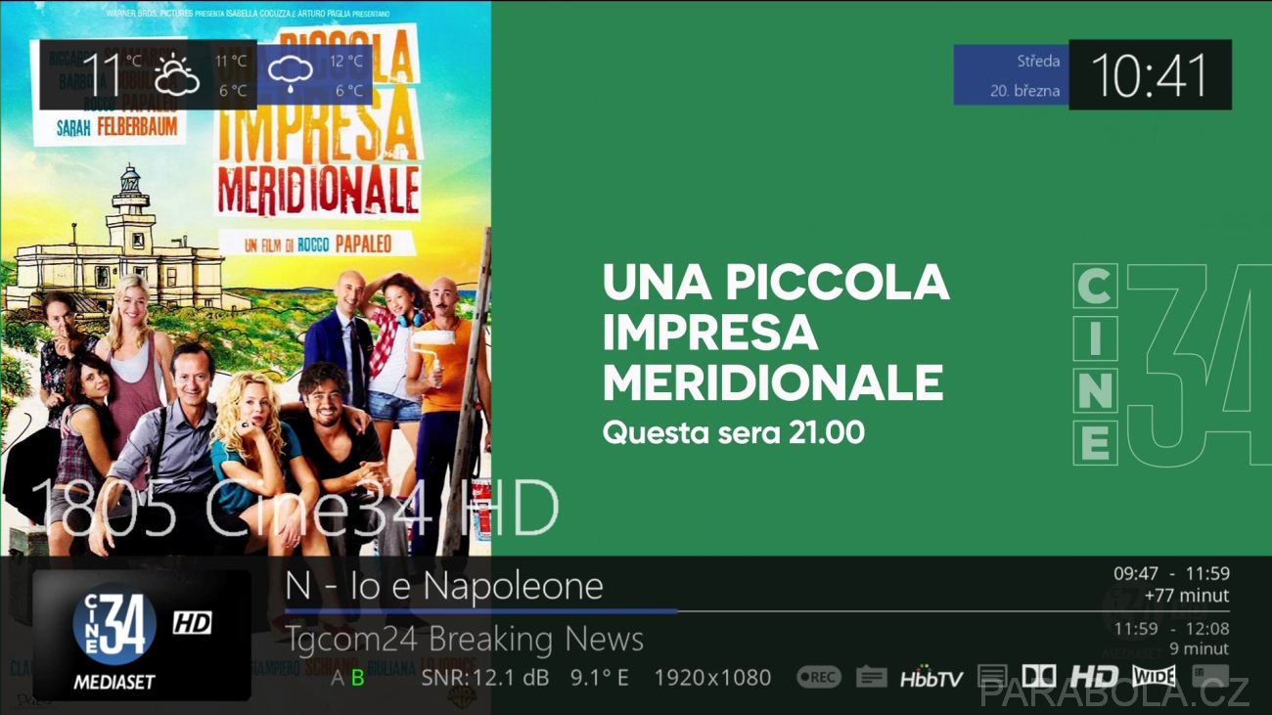Screen dimensions: 1272x715
Task: Click the rain cloud forecast icon
Action: (292, 74)
